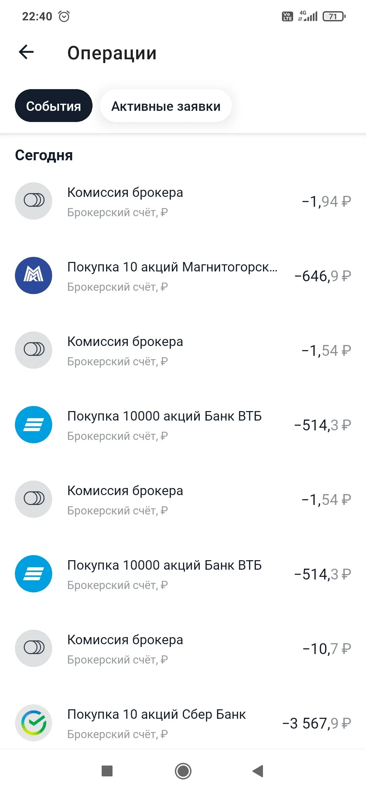Tap the coins icon beside −1,94 ₽ commission
Viewport: 366px width, 793px height.
pos(34,201)
